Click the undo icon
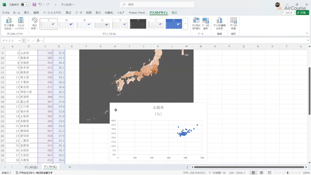Image resolution: width=311 pixels, height=175 pixels. coord(40,5)
